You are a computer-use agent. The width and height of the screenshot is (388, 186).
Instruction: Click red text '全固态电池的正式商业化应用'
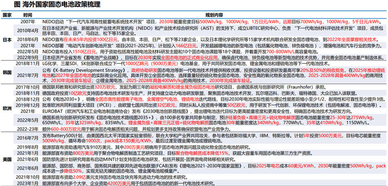(189, 58)
